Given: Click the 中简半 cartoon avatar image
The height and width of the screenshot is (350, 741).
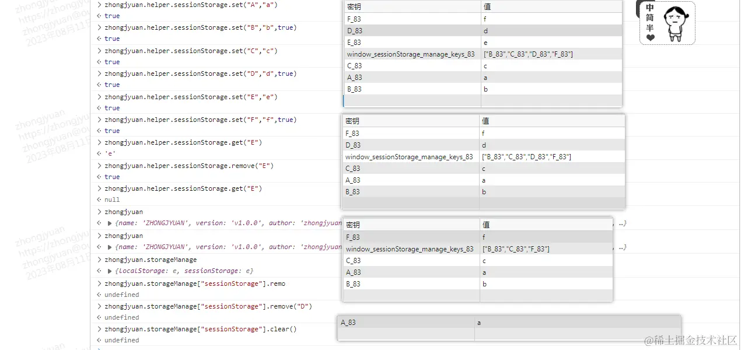Looking at the screenshot, I should click(x=667, y=23).
